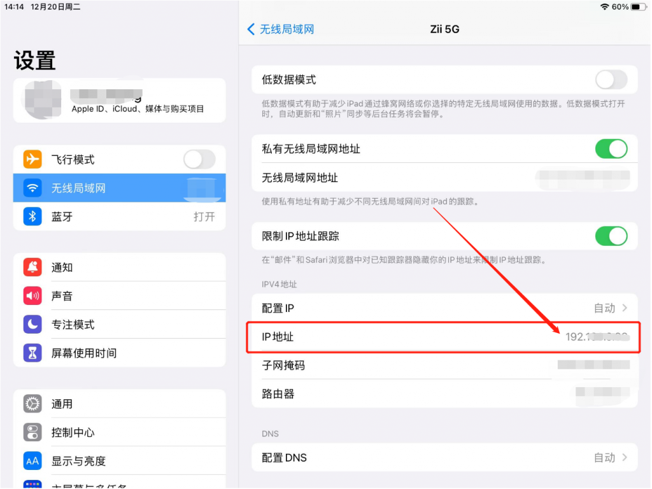Toggle the 飞行模式 airplane mode switch

click(x=199, y=159)
